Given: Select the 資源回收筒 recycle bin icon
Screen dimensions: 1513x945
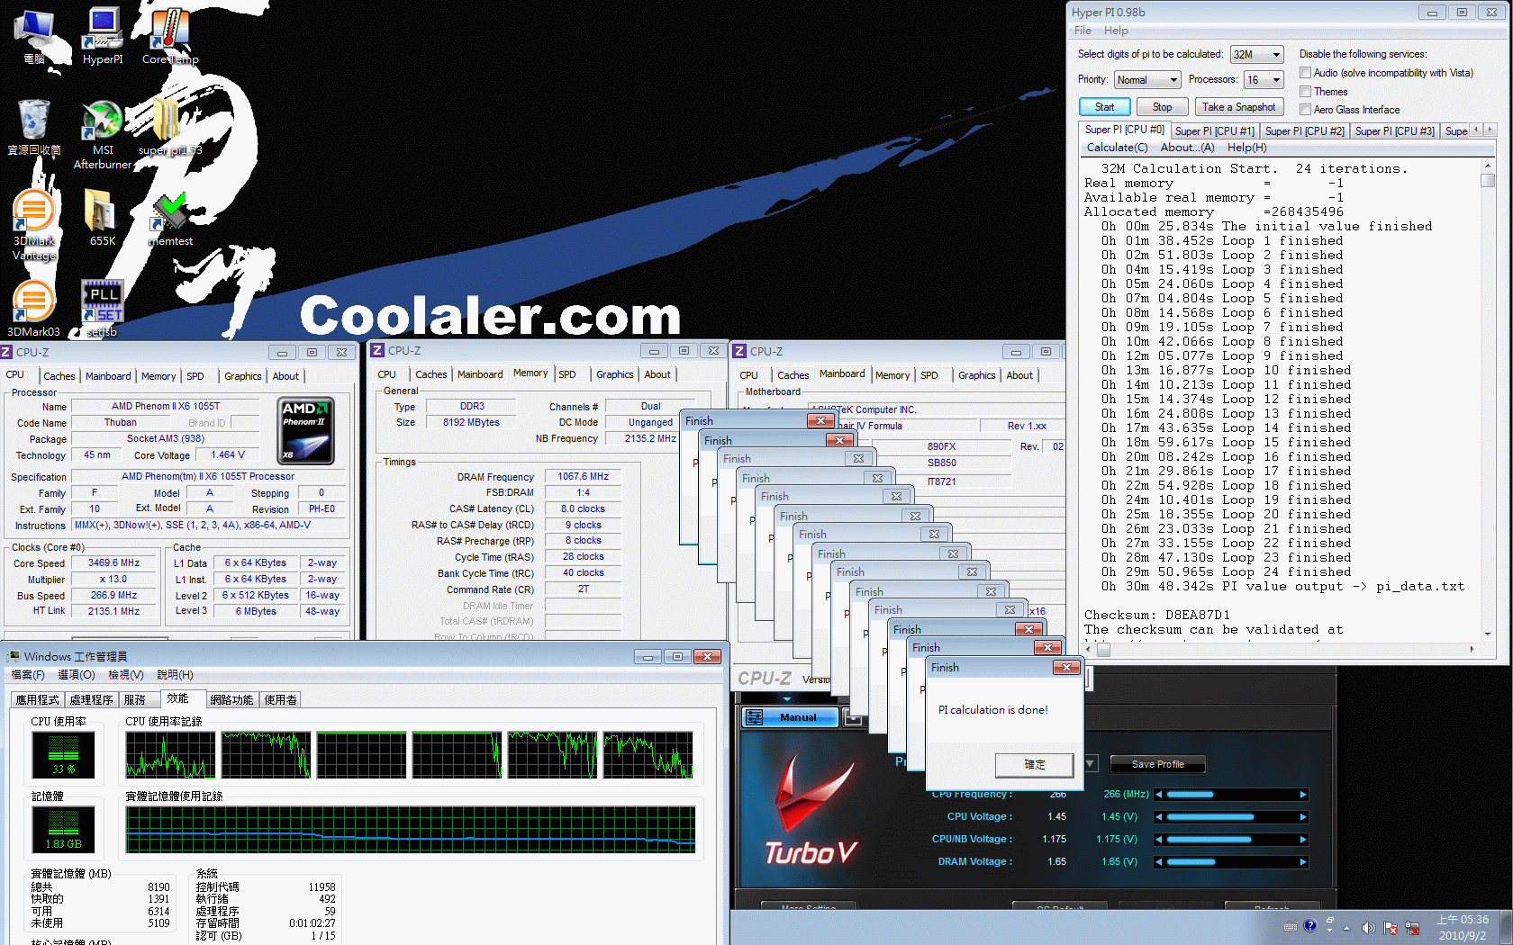Looking at the screenshot, I should (x=34, y=127).
